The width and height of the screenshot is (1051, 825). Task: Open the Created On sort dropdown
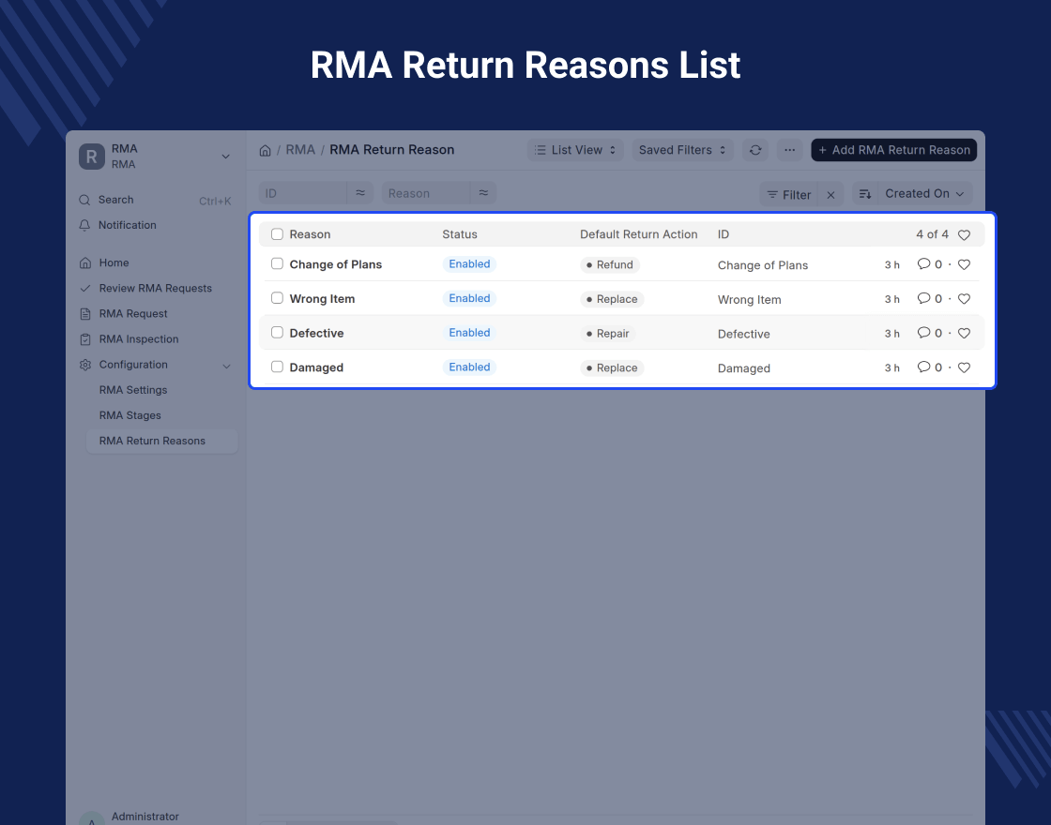(925, 193)
